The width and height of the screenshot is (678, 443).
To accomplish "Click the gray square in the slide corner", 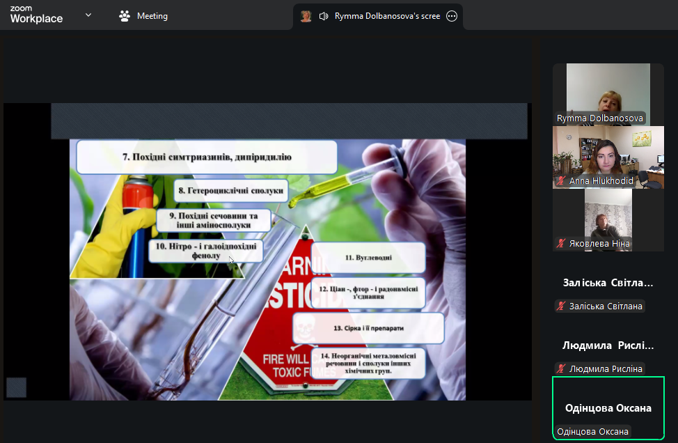I will (x=17, y=387).
